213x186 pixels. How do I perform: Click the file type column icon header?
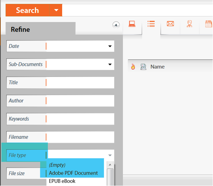(x=143, y=67)
